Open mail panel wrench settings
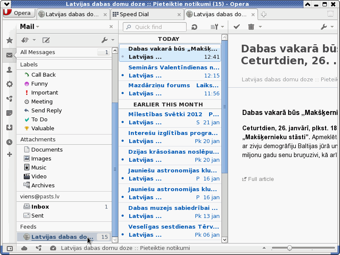This screenshot has width=340, height=255. point(105,40)
